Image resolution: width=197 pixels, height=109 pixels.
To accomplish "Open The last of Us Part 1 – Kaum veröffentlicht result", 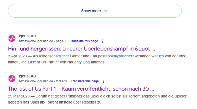I will [x=81, y=89].
